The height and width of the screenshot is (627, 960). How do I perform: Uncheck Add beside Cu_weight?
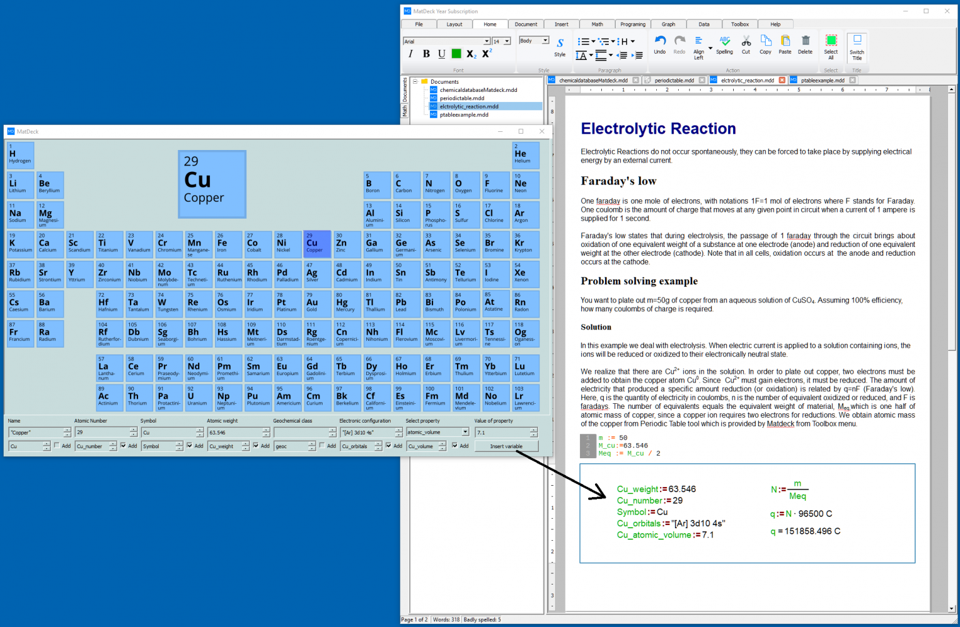click(x=256, y=446)
